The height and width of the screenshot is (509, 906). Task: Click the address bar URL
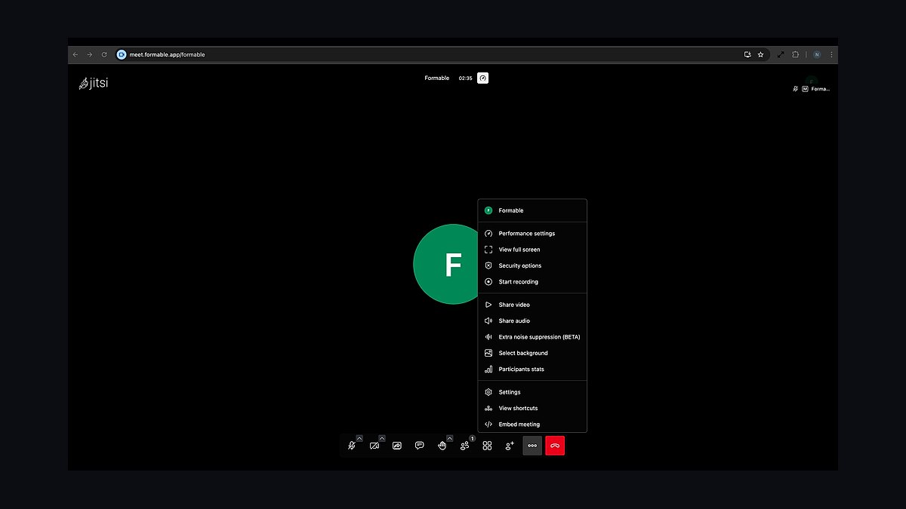click(167, 54)
